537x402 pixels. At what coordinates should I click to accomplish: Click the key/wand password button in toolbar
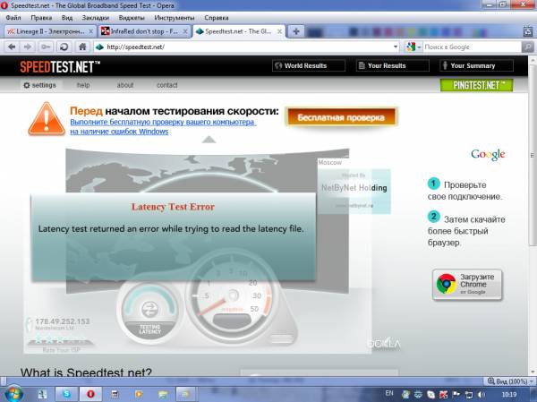pos(46,47)
